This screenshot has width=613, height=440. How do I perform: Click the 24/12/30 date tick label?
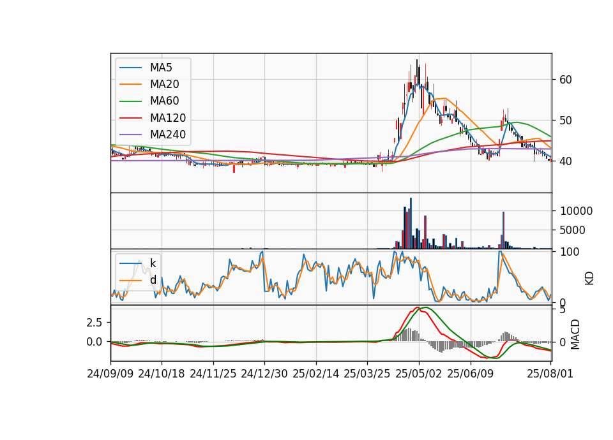point(264,374)
